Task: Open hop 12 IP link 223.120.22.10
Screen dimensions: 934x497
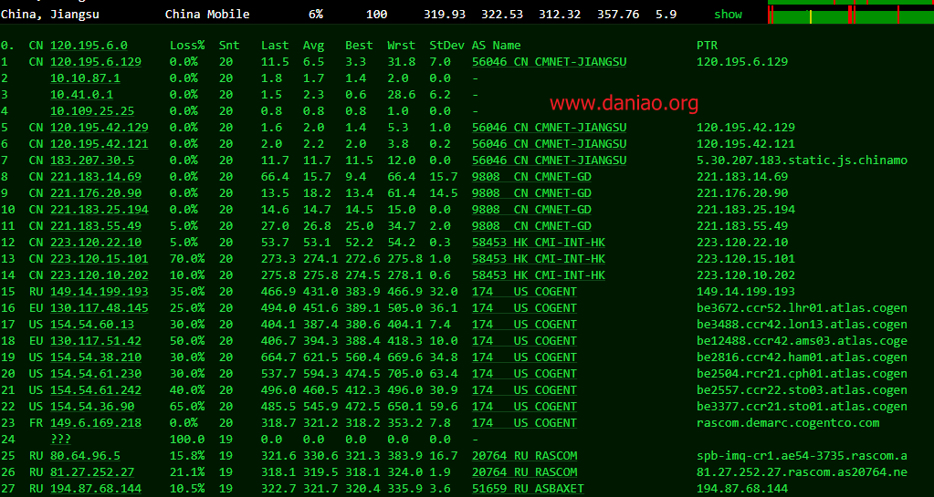Action: [x=96, y=243]
